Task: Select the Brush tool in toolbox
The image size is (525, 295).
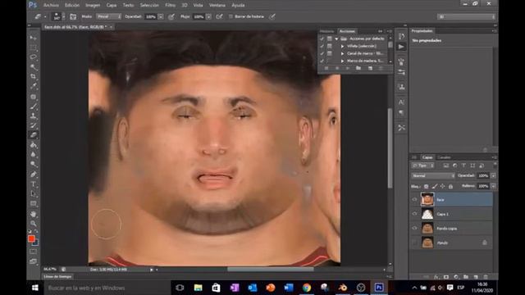Action: pos(33,107)
